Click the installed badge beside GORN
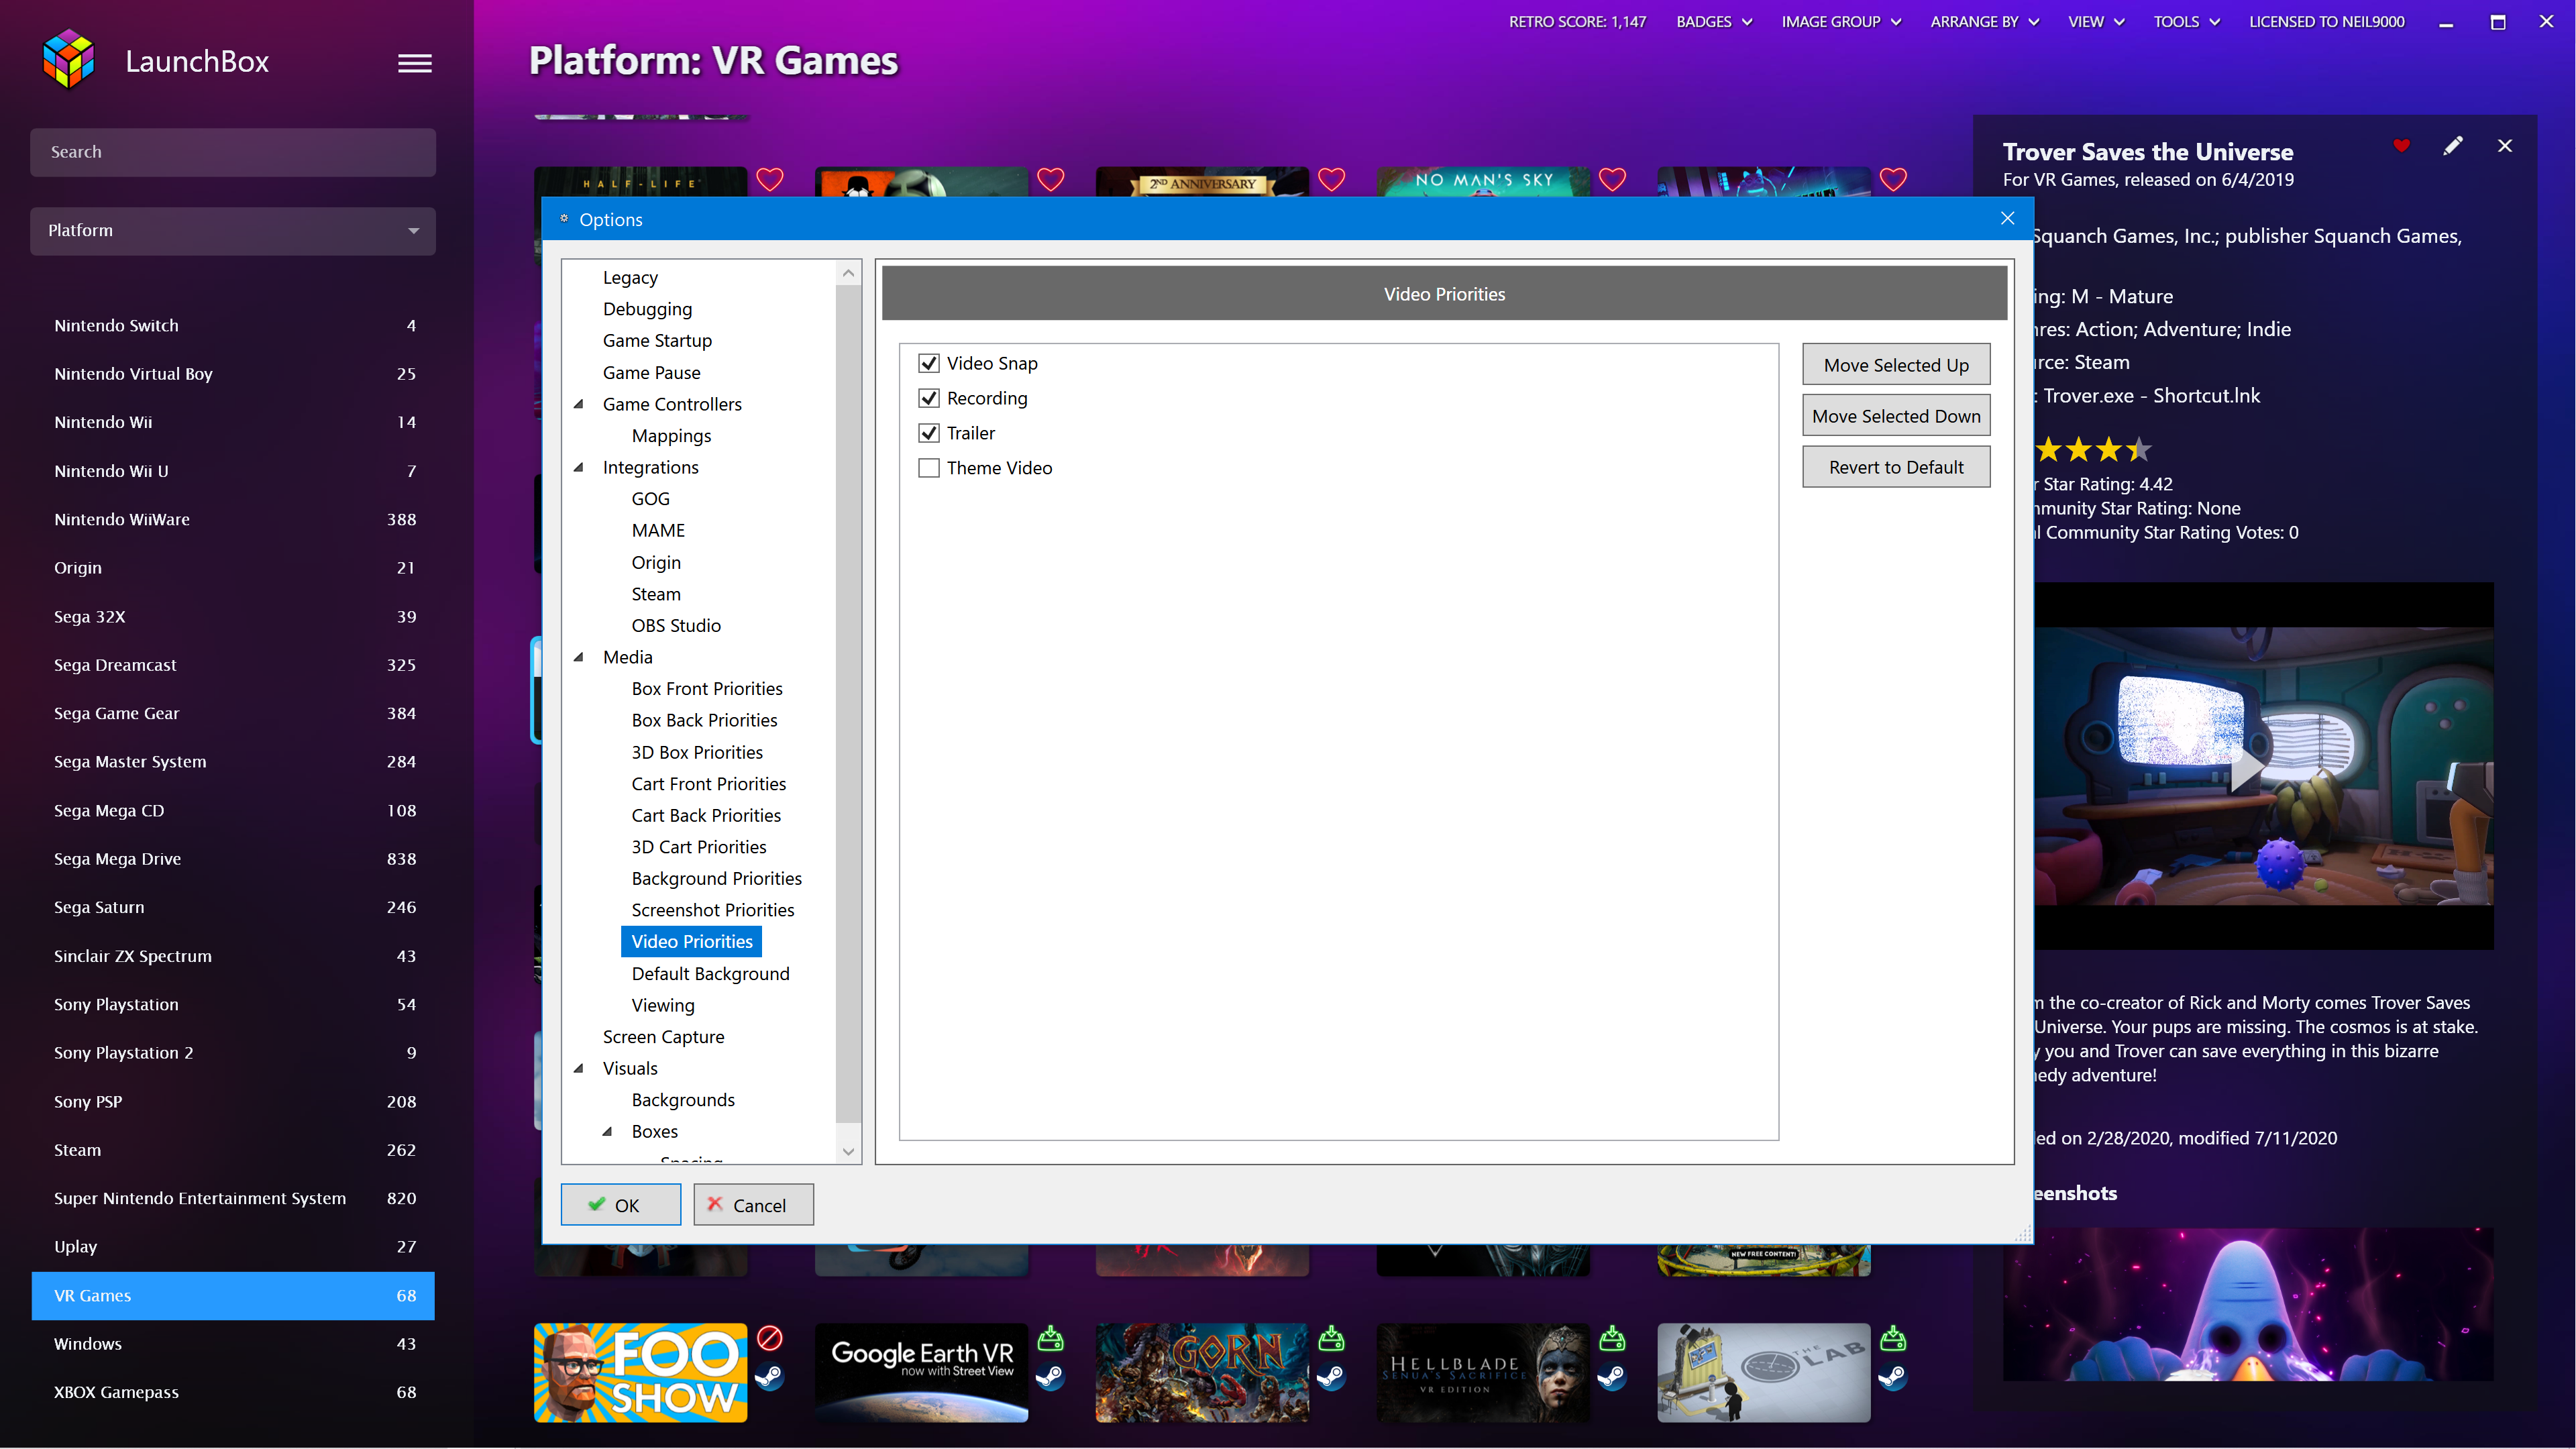Screen dimensions: 2576x1449 [1331, 1338]
